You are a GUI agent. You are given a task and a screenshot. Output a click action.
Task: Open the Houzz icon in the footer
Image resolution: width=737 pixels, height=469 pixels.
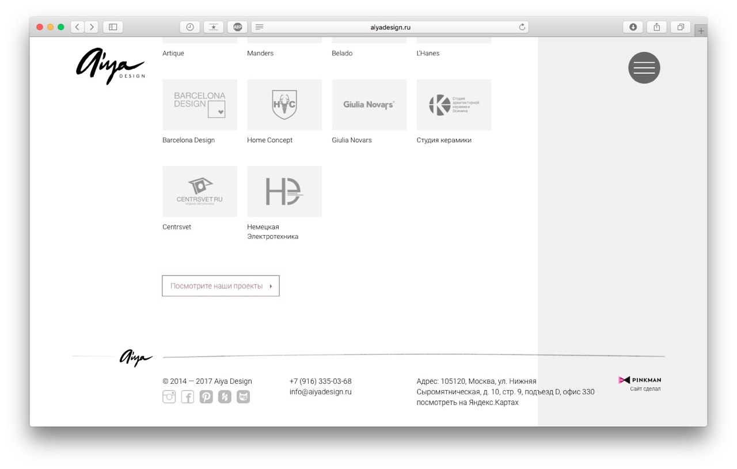pyautogui.click(x=225, y=397)
